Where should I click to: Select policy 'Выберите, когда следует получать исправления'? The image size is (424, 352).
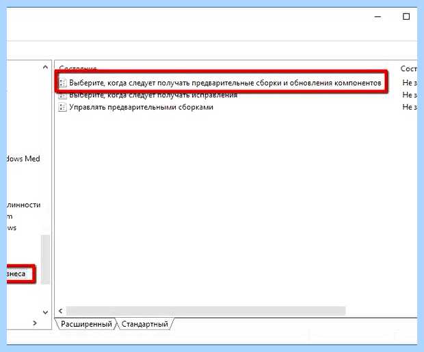pyautogui.click(x=153, y=95)
